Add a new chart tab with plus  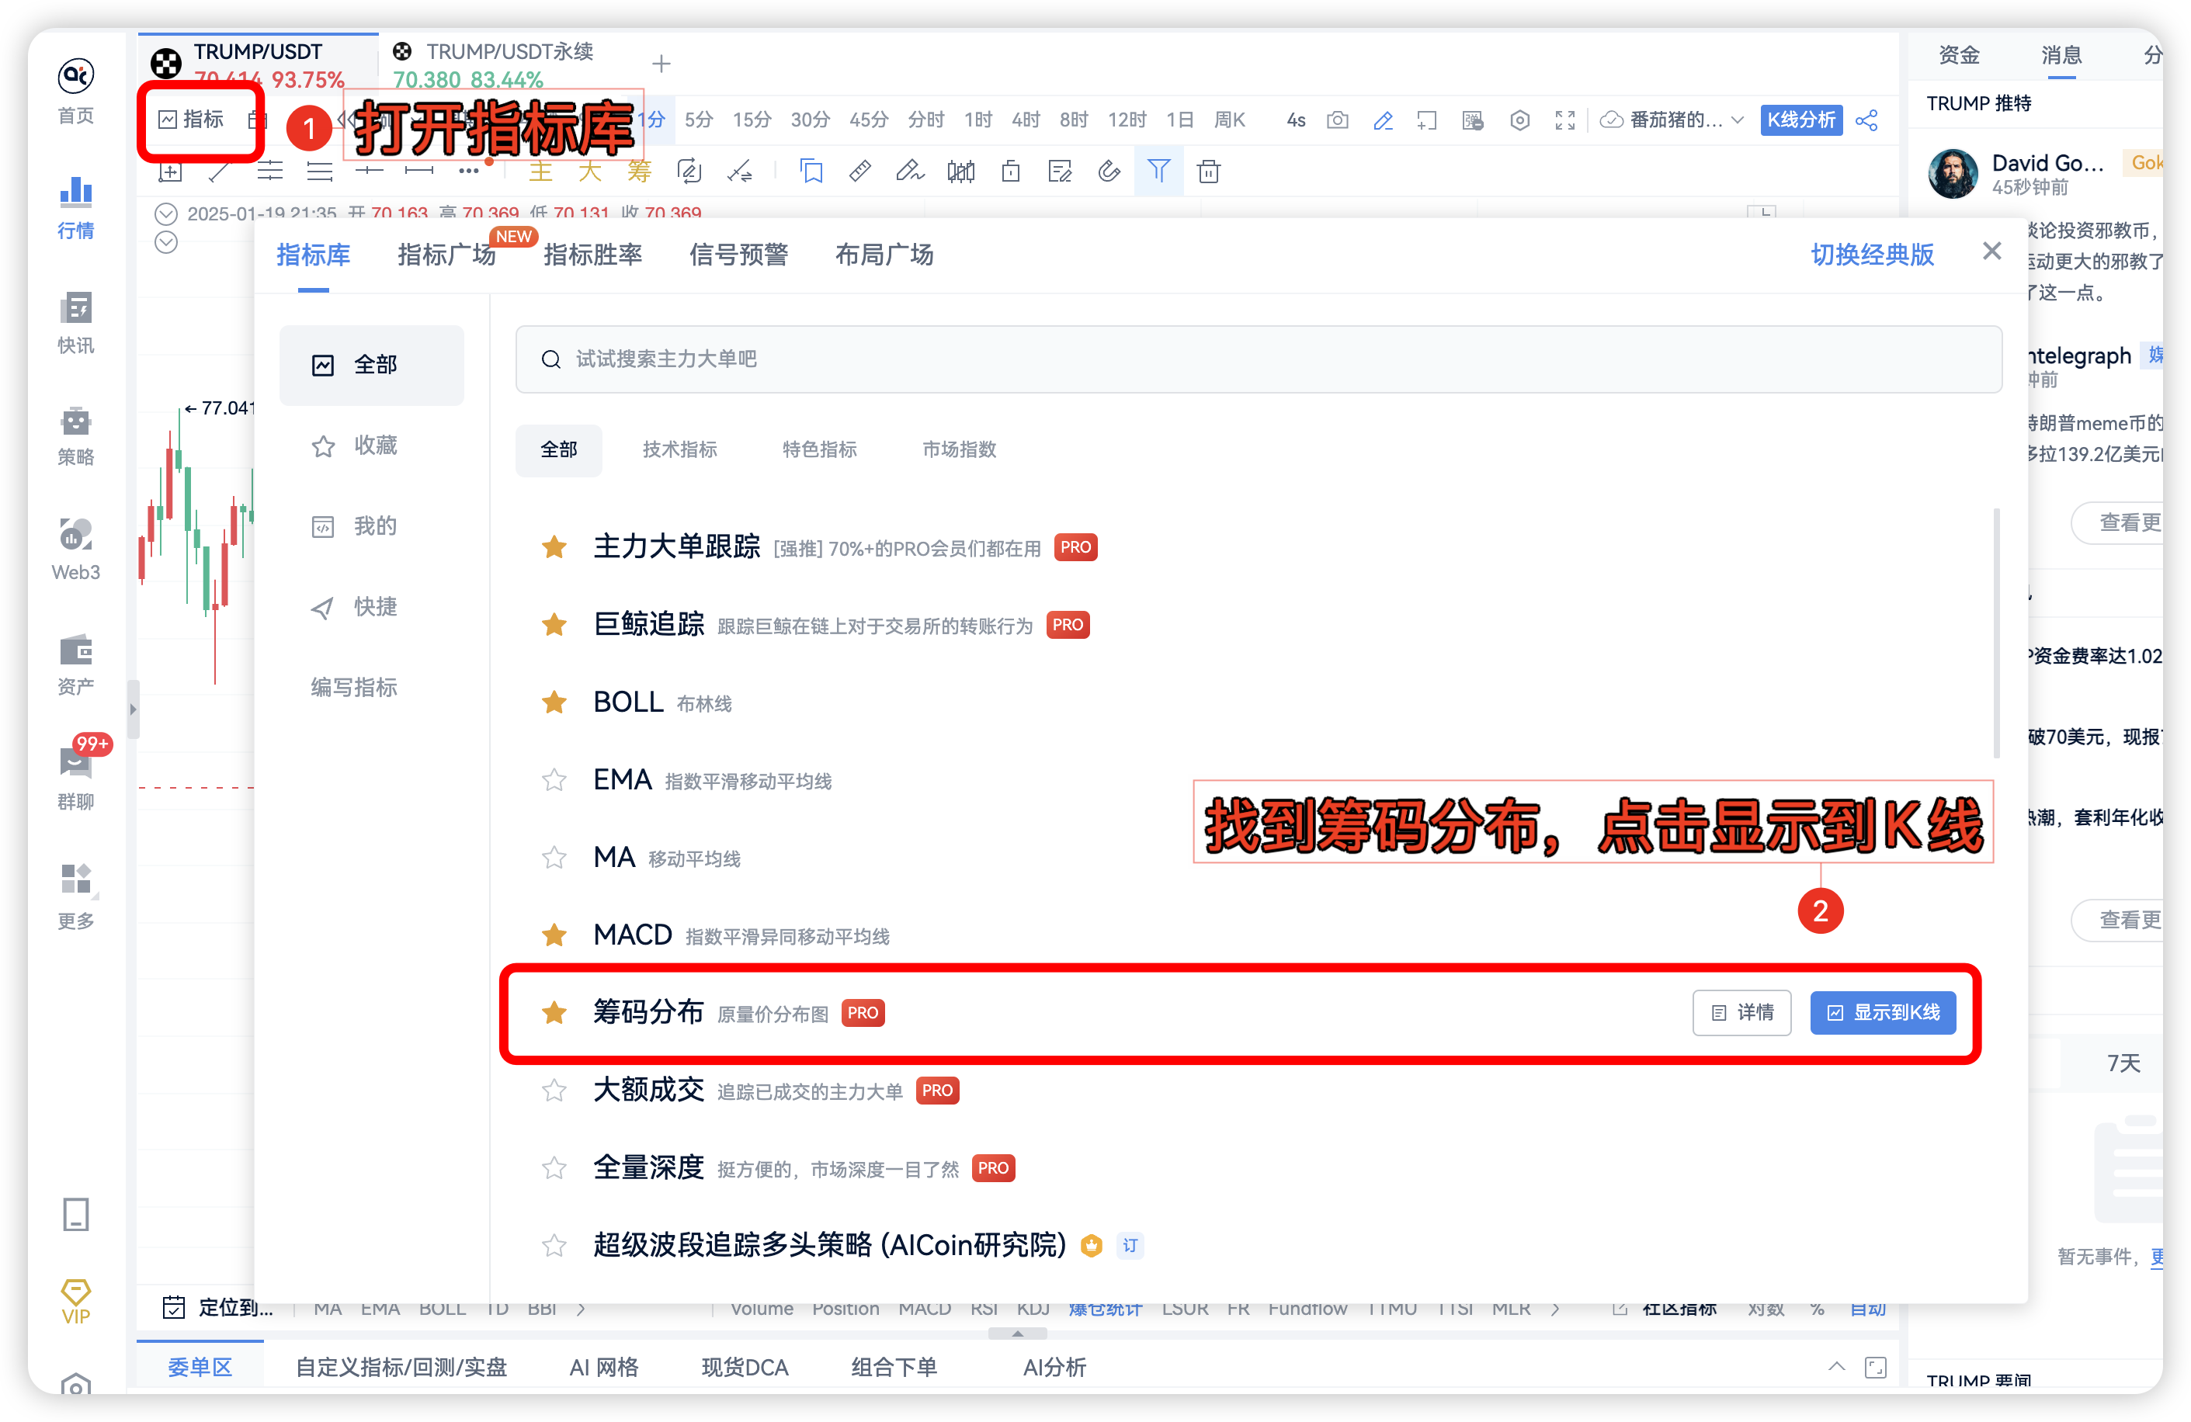click(661, 64)
